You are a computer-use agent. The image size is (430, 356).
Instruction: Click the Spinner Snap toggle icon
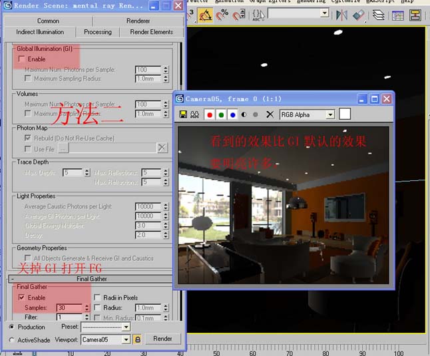[x=238, y=15]
